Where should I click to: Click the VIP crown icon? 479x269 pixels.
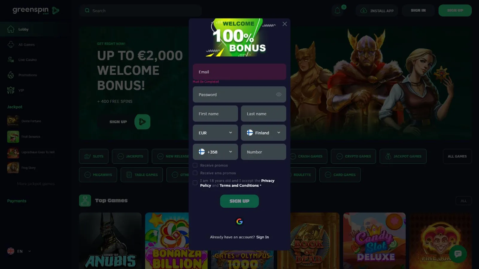(11, 90)
